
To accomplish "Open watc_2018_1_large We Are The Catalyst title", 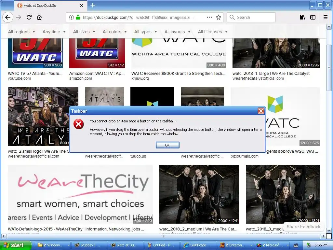I will click(x=271, y=74).
